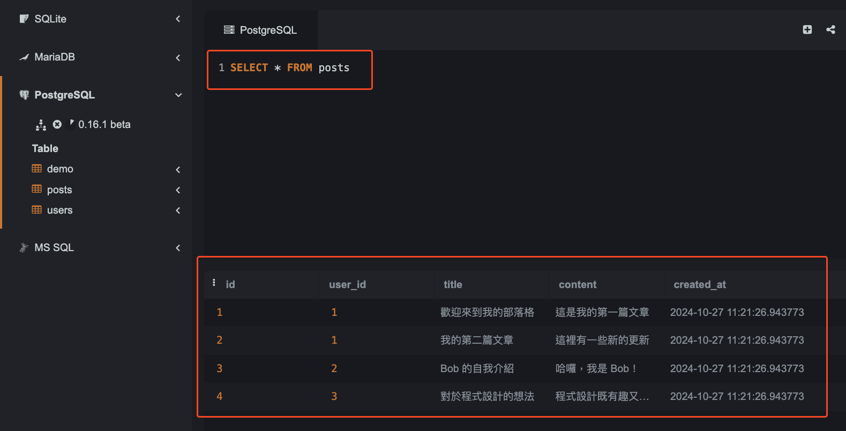Viewport: 846px width, 431px height.
Task: Expand the MariaDB section chevron
Action: point(178,57)
